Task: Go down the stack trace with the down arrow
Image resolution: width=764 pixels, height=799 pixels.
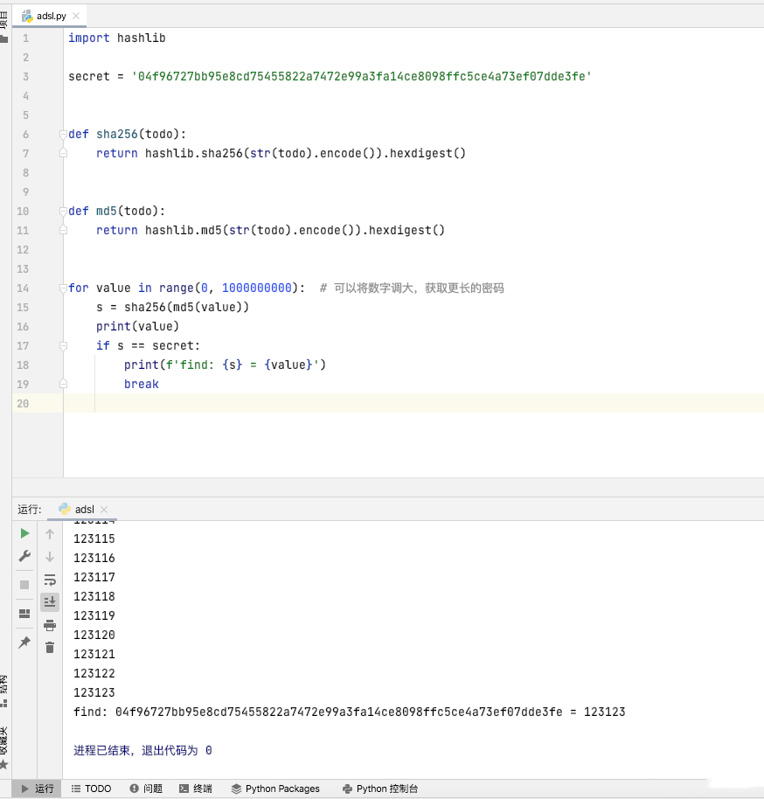Action: (x=50, y=557)
